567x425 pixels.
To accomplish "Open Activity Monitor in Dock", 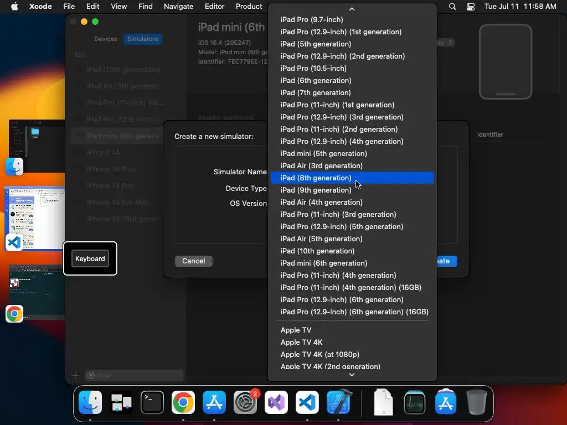I will click(414, 402).
